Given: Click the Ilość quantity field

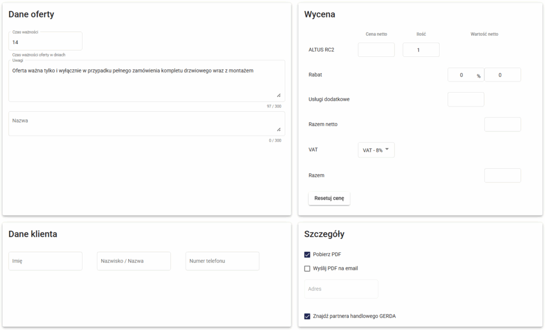Looking at the screenshot, I should click(421, 50).
